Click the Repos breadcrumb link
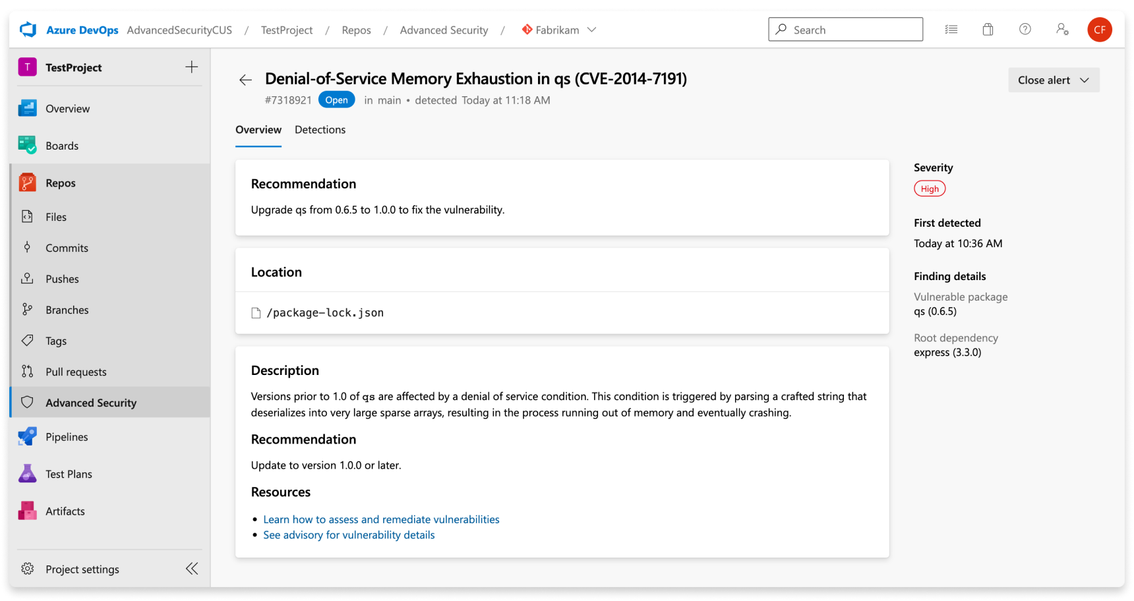The image size is (1134, 601). click(x=356, y=30)
